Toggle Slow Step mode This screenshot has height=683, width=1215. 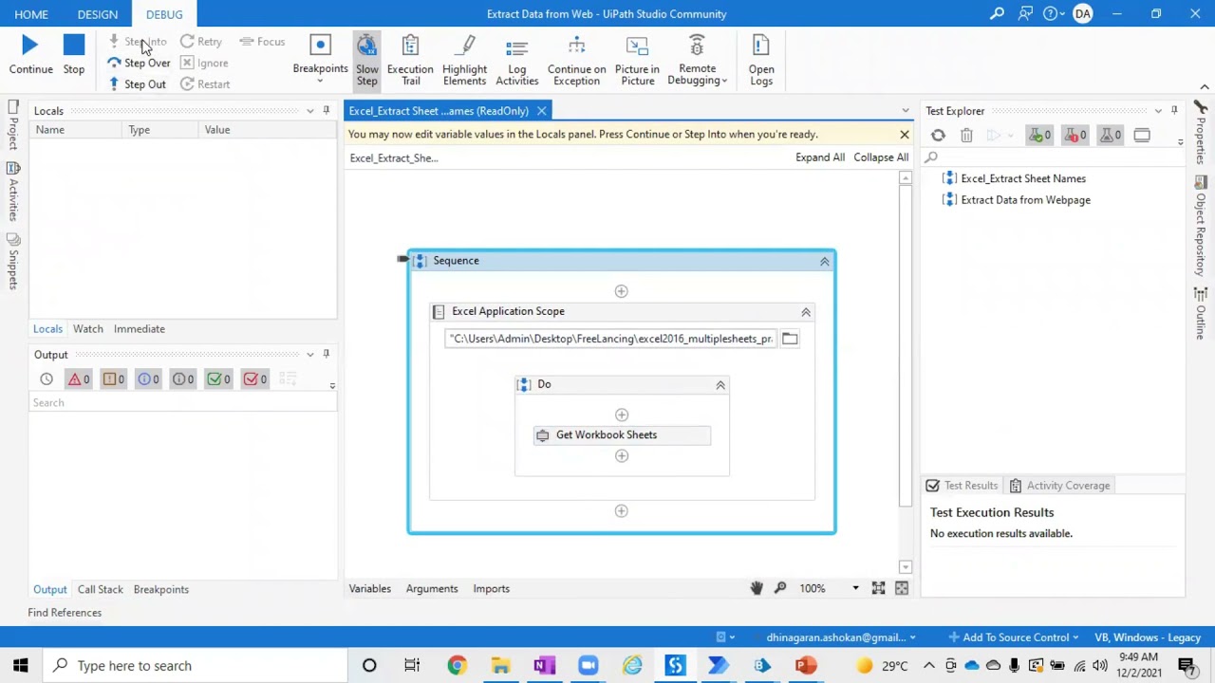click(x=367, y=59)
